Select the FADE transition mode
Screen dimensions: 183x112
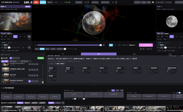click(x=42, y=49)
